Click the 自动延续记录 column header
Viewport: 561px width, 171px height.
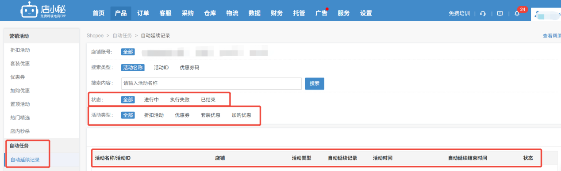(x=342, y=158)
